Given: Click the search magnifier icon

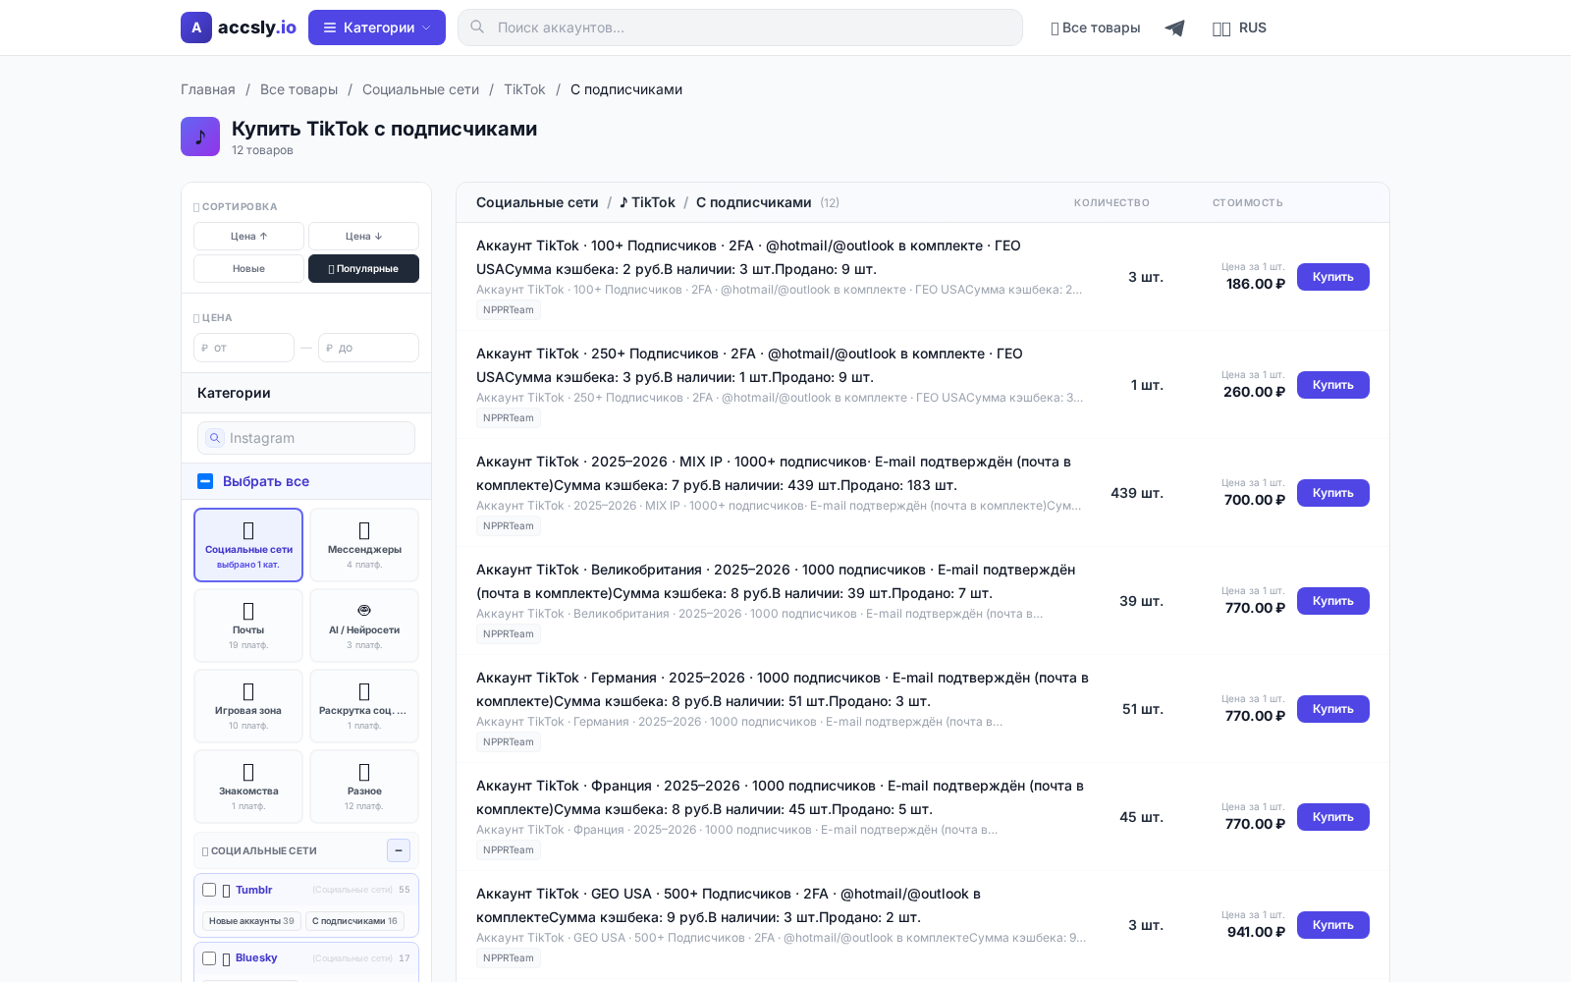Looking at the screenshot, I should (x=477, y=27).
